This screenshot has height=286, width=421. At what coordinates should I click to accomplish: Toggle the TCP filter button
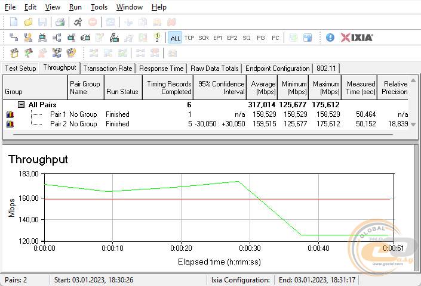(189, 38)
